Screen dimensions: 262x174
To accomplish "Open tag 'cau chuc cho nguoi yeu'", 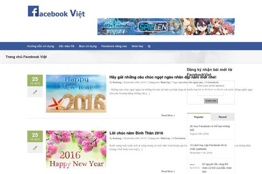I will 191,82.
